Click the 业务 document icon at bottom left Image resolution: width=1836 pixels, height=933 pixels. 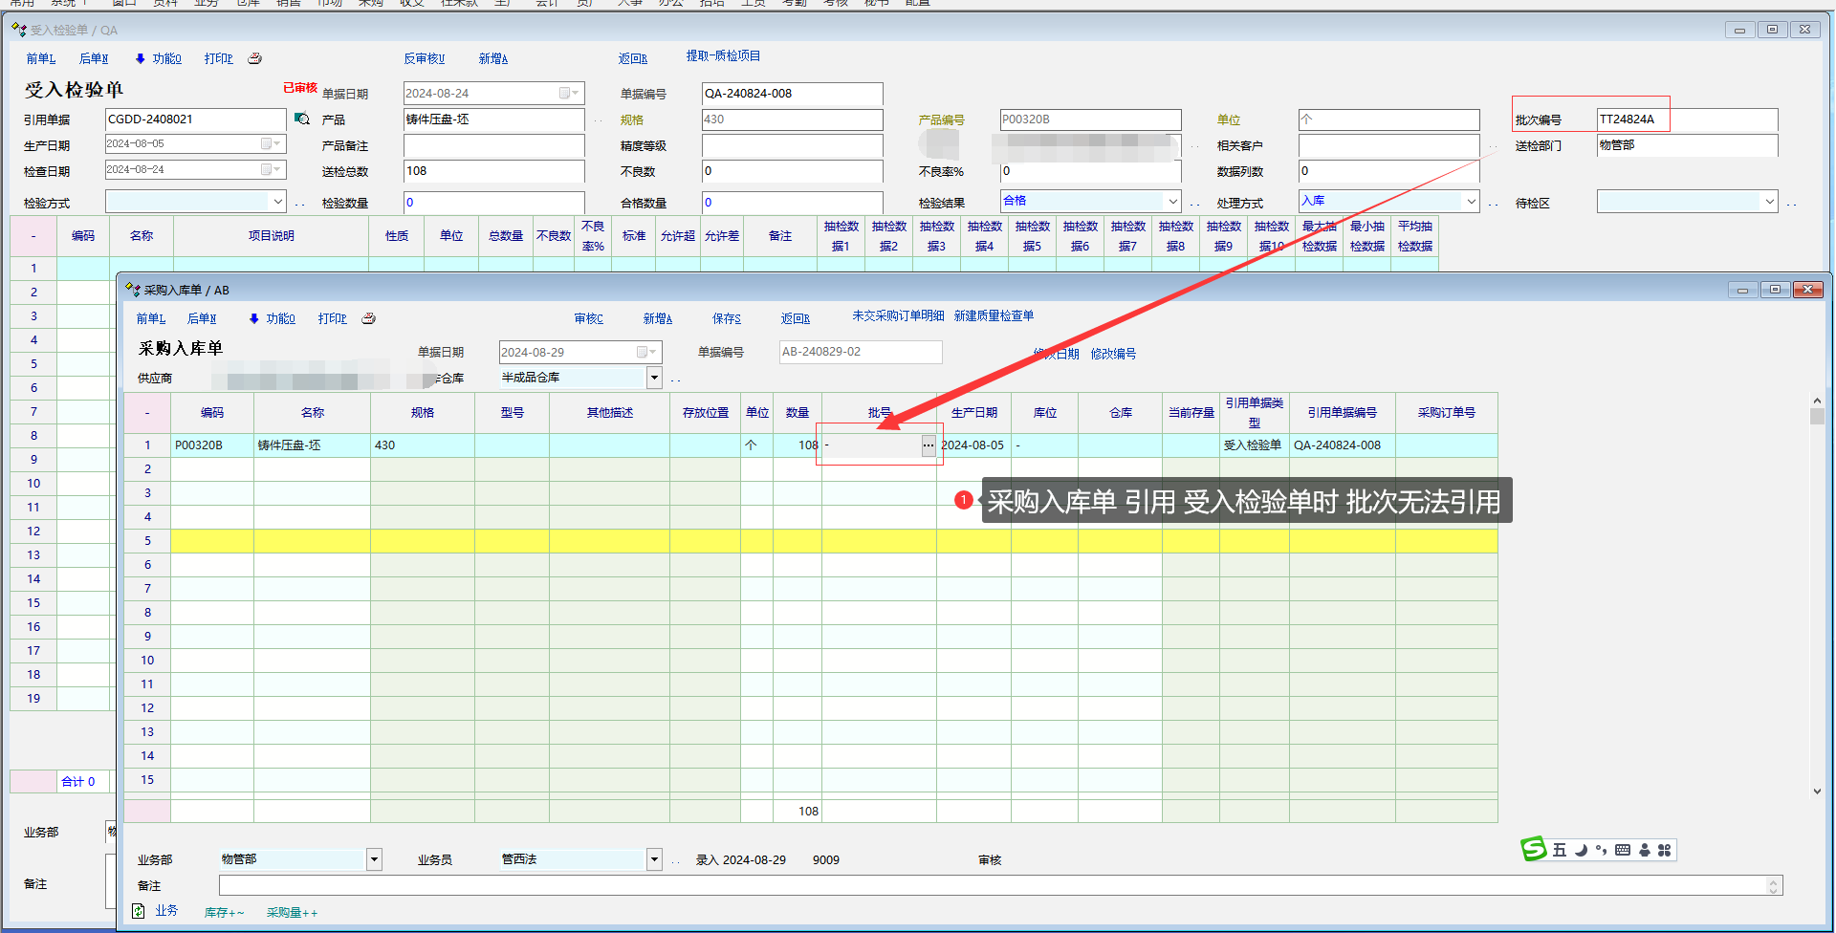point(139,911)
